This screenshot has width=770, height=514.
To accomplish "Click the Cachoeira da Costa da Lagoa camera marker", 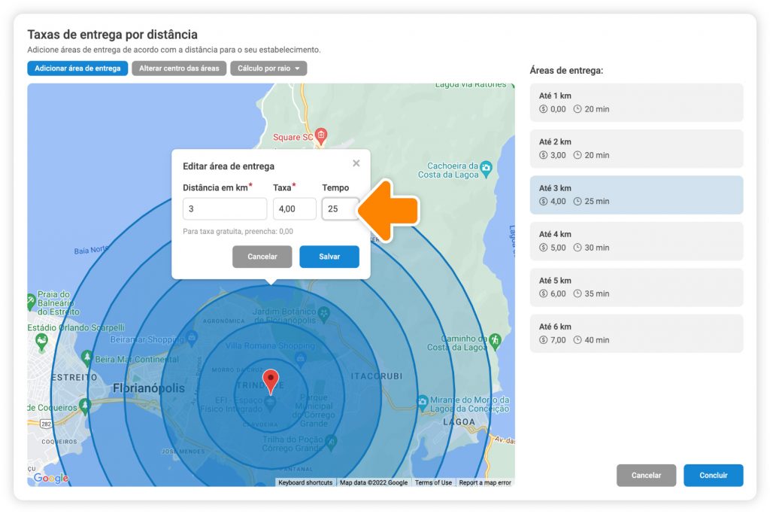I will pyautogui.click(x=487, y=169).
